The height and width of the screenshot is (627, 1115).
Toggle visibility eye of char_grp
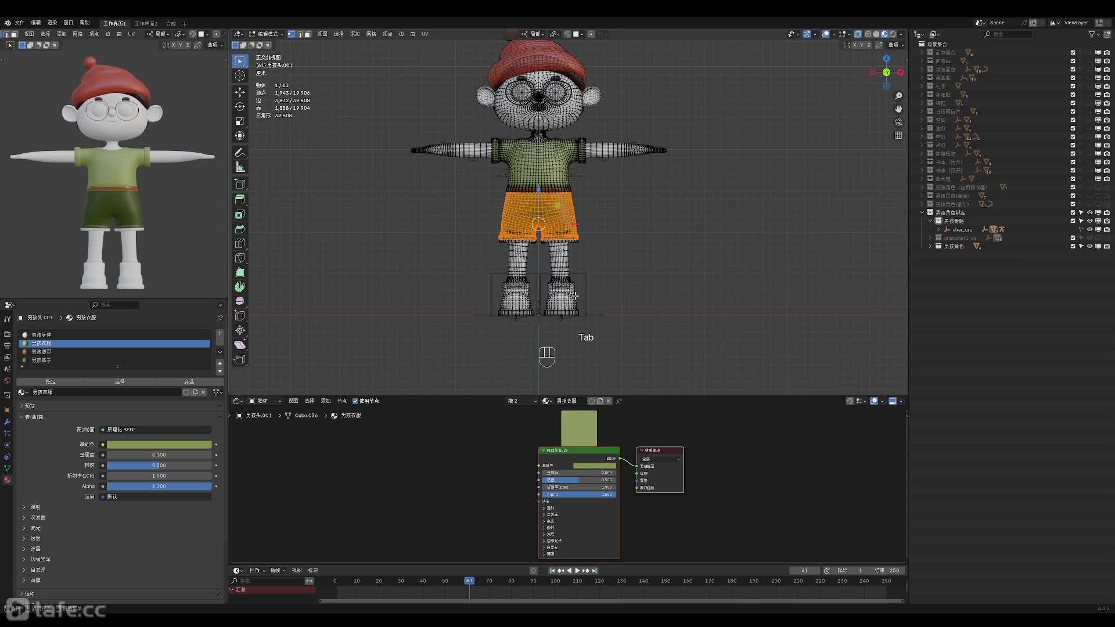[x=1089, y=229]
